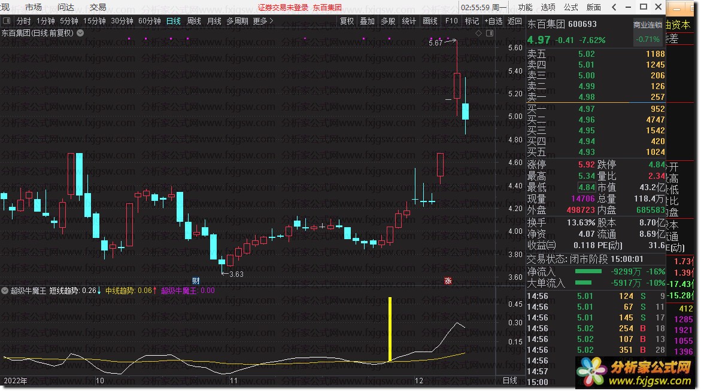Open F10 company info

tap(451, 21)
